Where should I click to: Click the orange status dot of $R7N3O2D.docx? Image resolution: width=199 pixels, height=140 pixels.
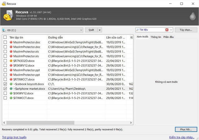pos(11,61)
